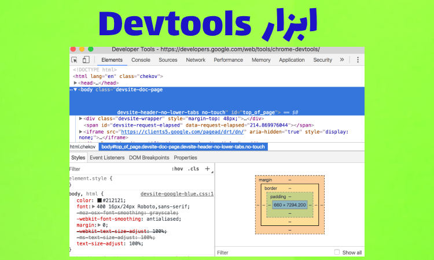Click the chekov class attribute value
The width and height of the screenshot is (434, 260).
[148, 76]
